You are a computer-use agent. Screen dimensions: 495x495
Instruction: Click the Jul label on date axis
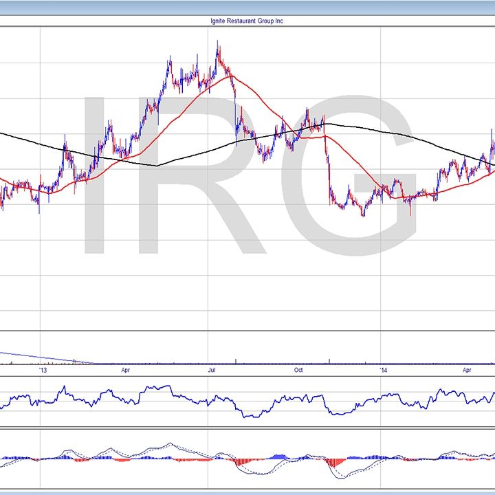tap(212, 371)
